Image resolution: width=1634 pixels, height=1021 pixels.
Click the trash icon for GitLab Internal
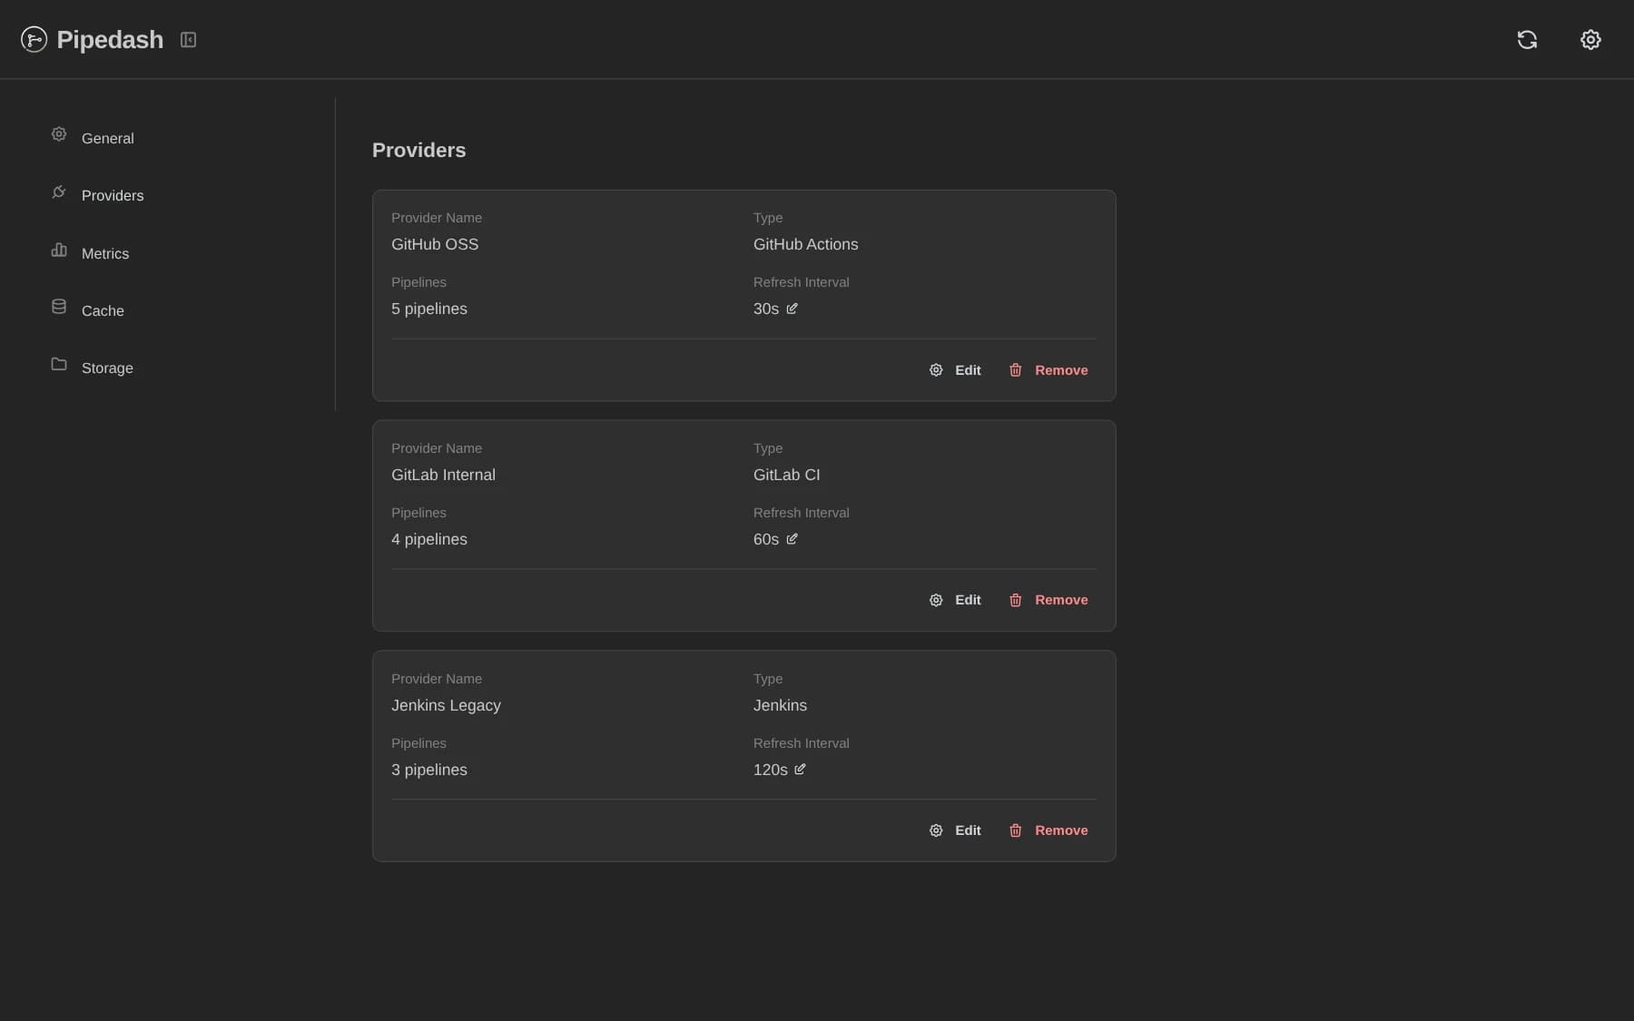[x=1016, y=600]
